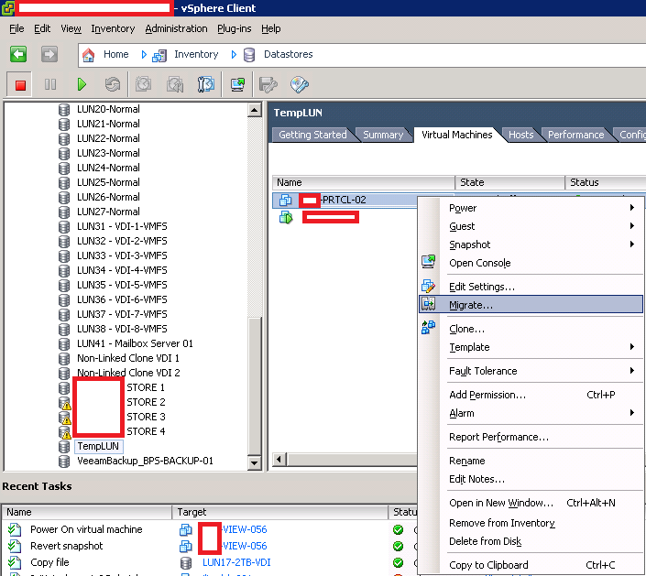This screenshot has height=576, width=646.
Task: Select Non-Linked Clone VDI 1 datastore
Action: (x=128, y=358)
